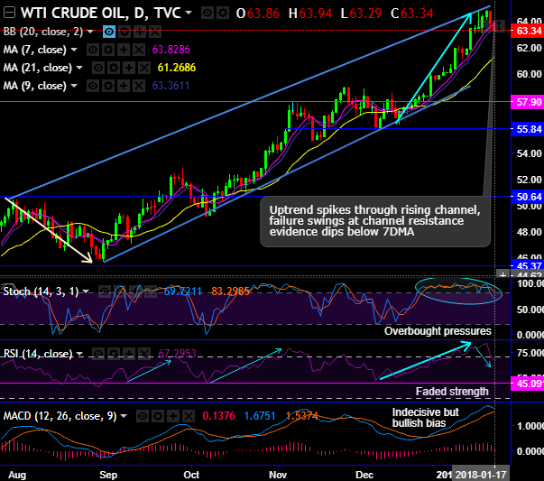544x481 pixels.
Task: Open the MA (21, close) settings gear
Action: pyautogui.click(x=114, y=68)
